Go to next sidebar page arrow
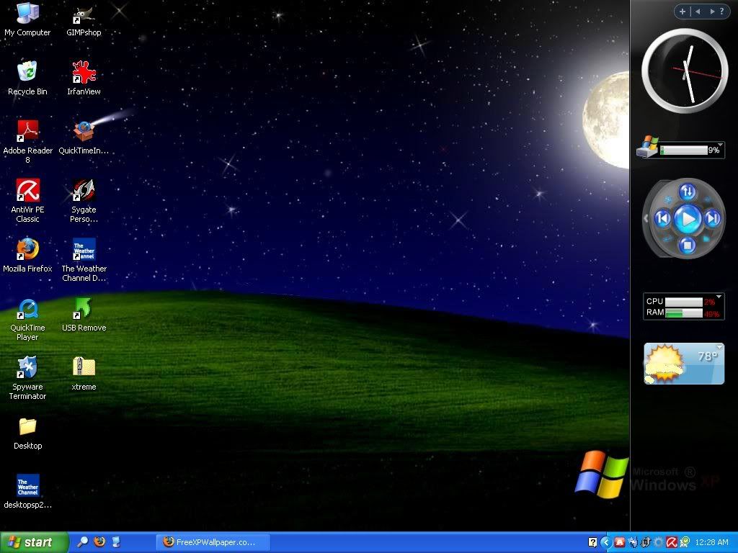Image resolution: width=738 pixels, height=553 pixels. (711, 12)
